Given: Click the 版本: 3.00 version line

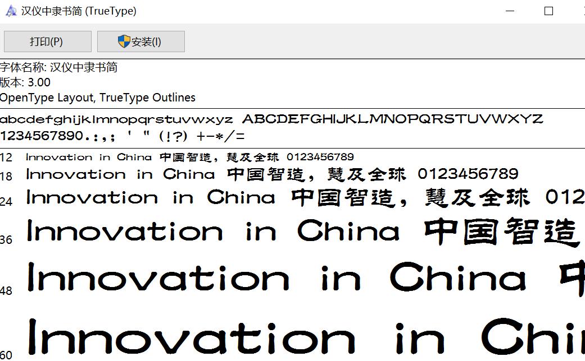Looking at the screenshot, I should pyautogui.click(x=26, y=82).
